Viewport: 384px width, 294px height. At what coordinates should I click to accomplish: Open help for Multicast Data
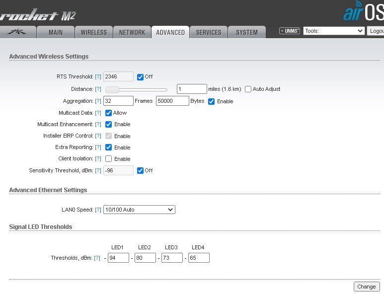pos(98,113)
